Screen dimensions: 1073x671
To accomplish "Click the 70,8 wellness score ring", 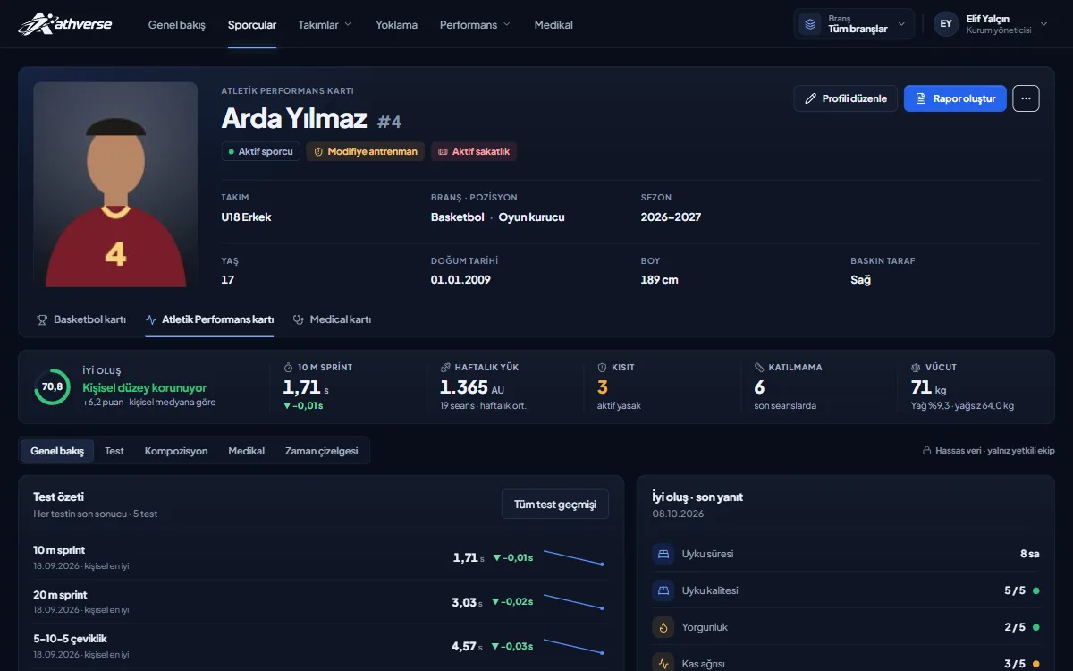I will tap(52, 386).
